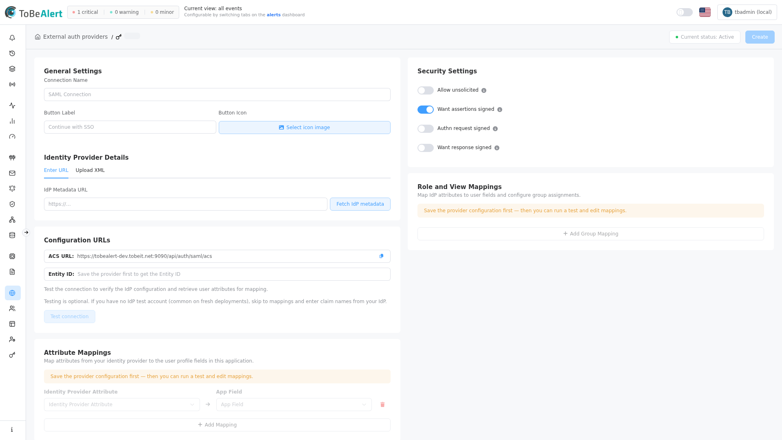This screenshot has height=440, width=782.
Task: Toggle the theme switch in top bar
Action: click(685, 12)
